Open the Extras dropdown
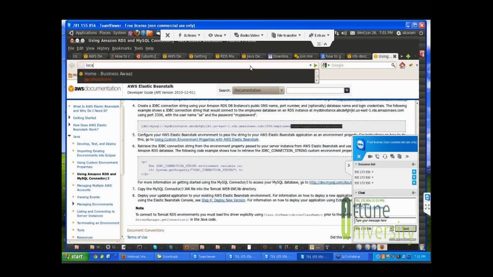 point(319,35)
